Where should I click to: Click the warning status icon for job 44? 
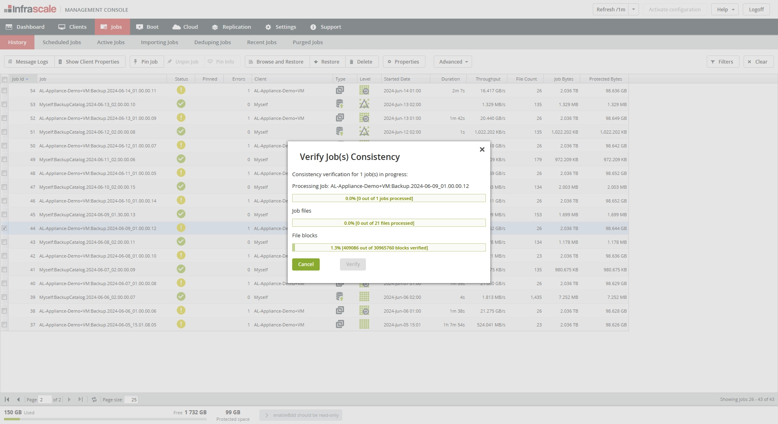point(181,228)
